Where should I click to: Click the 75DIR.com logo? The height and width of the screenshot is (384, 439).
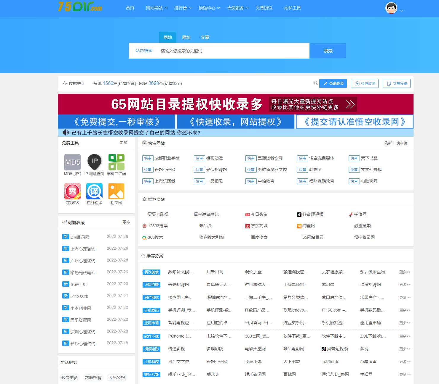tap(80, 6)
